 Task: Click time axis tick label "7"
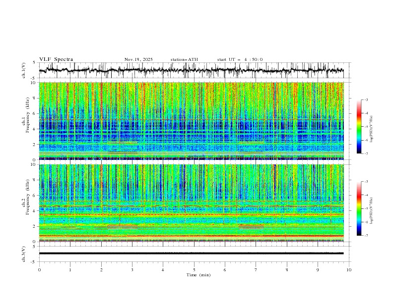256,270
